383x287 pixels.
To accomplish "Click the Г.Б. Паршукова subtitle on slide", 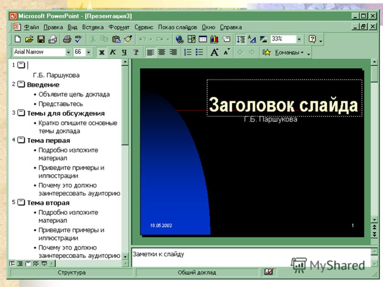I will (x=270, y=119).
